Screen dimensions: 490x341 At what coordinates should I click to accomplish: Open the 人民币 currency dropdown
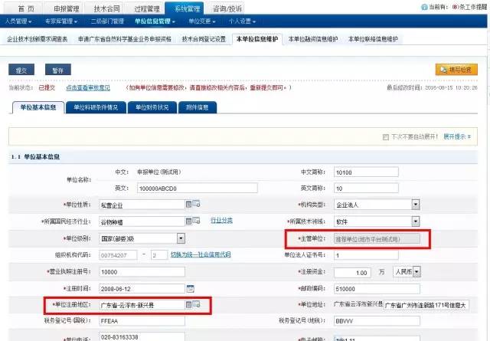tap(417, 272)
